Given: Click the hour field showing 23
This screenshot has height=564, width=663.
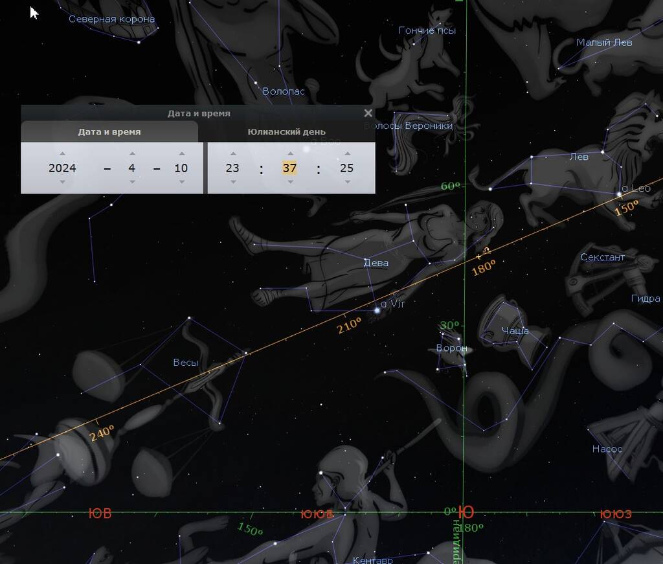Looking at the screenshot, I should pyautogui.click(x=232, y=168).
